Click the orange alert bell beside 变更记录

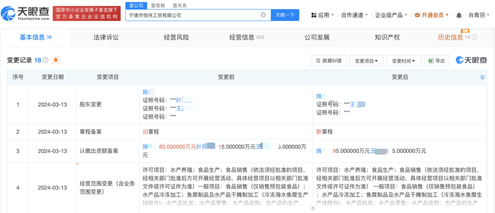click(x=55, y=60)
